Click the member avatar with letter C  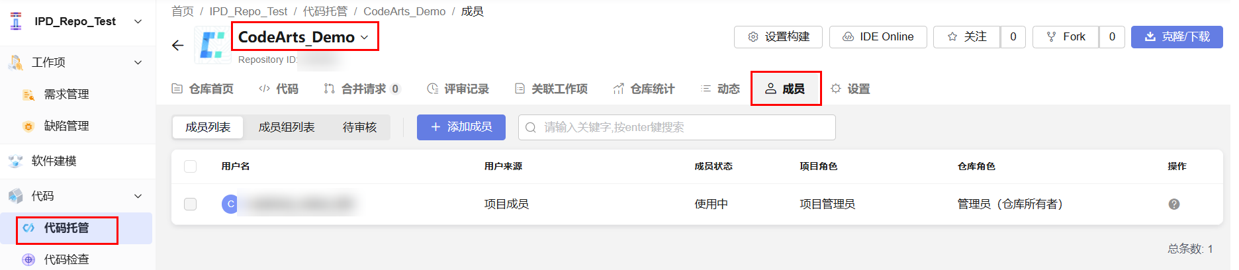[230, 204]
